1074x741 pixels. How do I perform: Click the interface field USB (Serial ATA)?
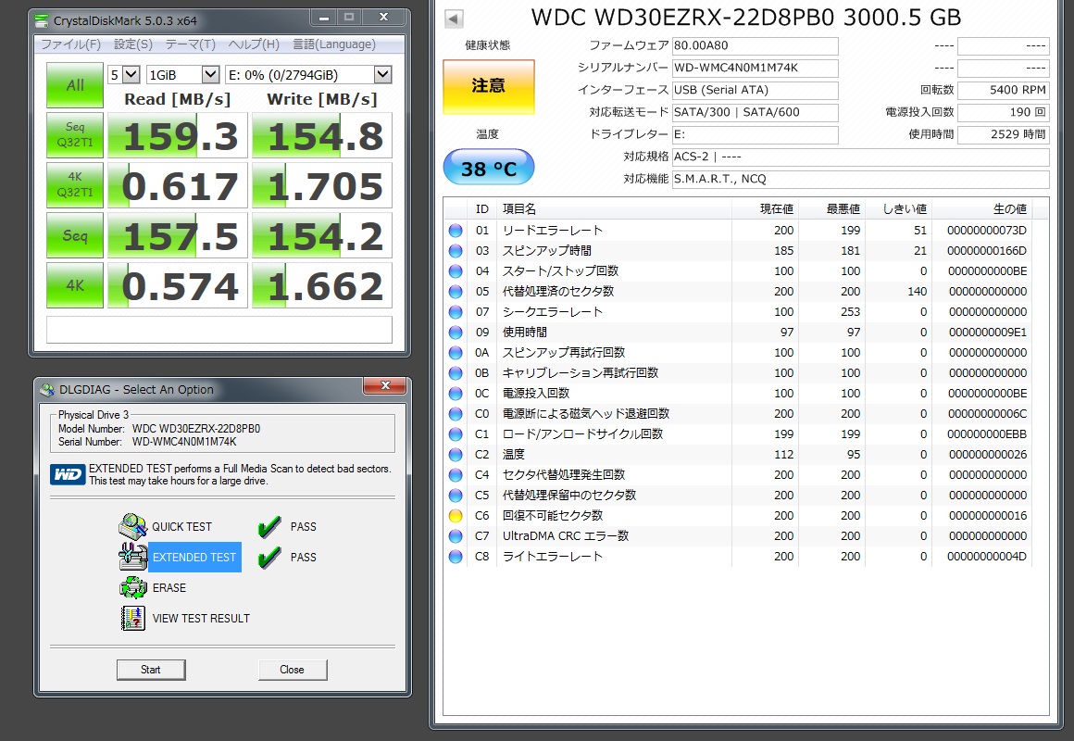(755, 90)
